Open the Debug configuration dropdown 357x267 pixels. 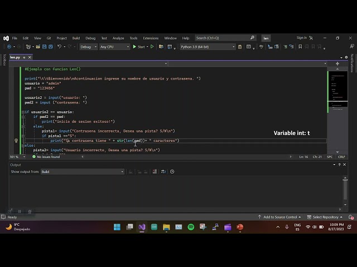point(89,47)
